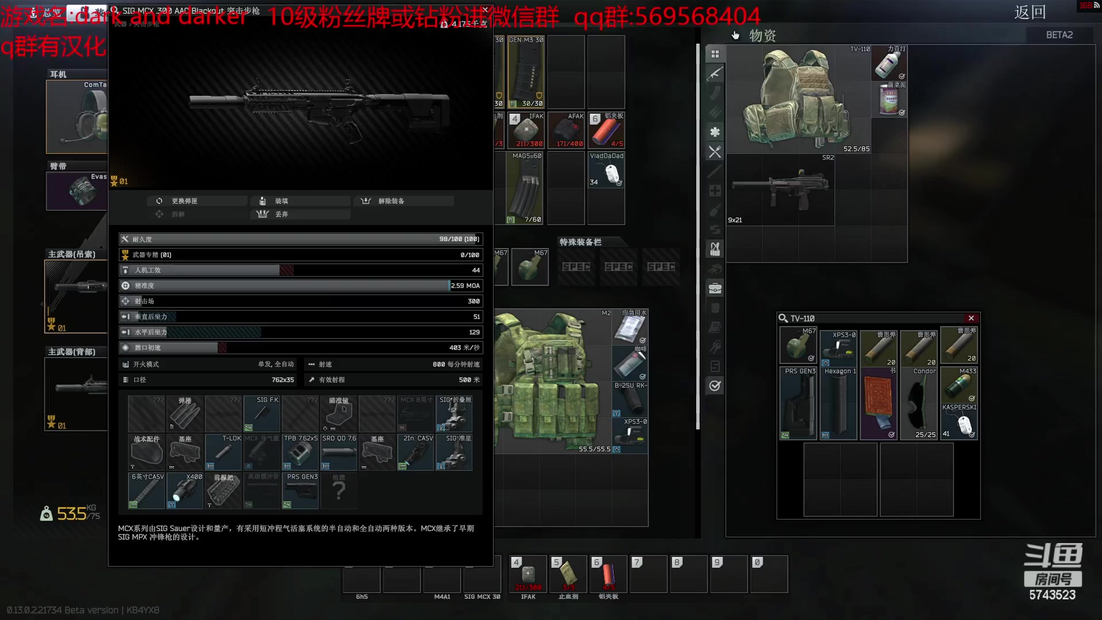Click the 精准度 accuracy bar
1102x620 pixels.
(301, 285)
